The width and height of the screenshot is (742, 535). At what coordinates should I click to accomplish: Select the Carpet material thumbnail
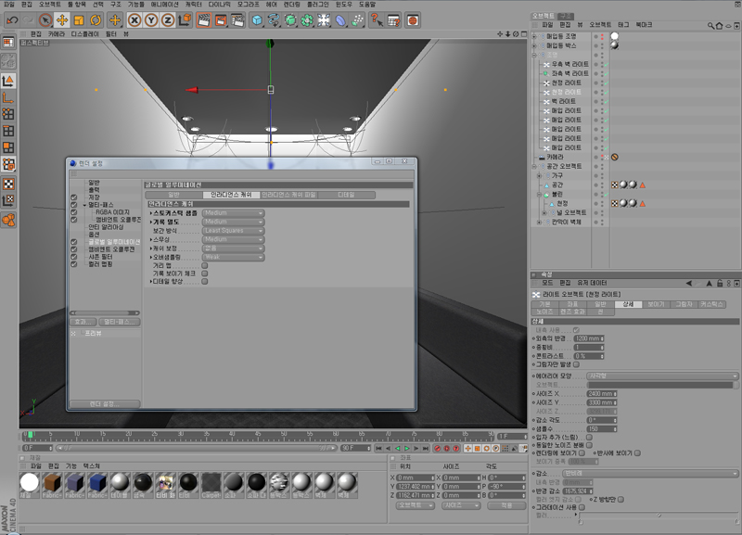coord(211,485)
